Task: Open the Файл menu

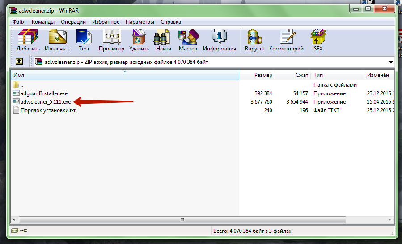Action: coord(19,22)
